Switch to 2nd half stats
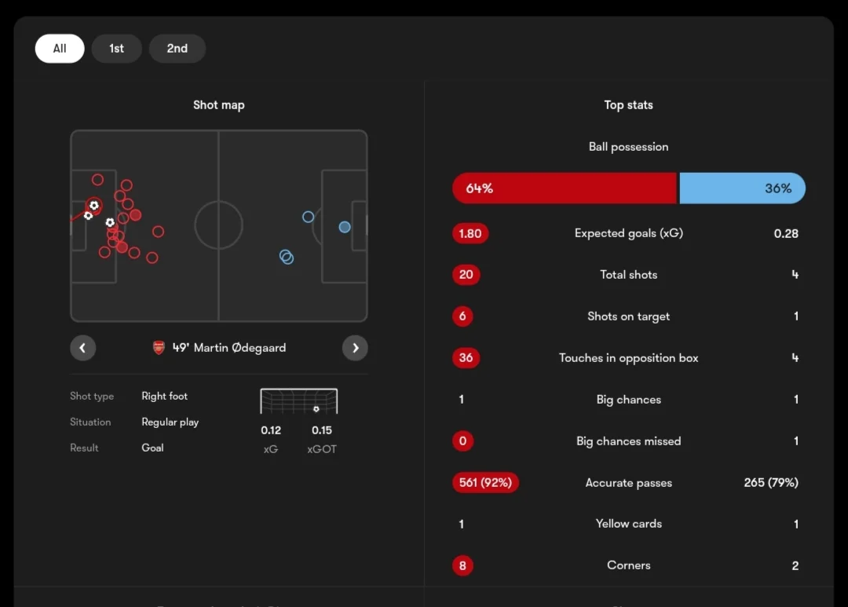Screen dimensions: 848x607 click(x=177, y=49)
